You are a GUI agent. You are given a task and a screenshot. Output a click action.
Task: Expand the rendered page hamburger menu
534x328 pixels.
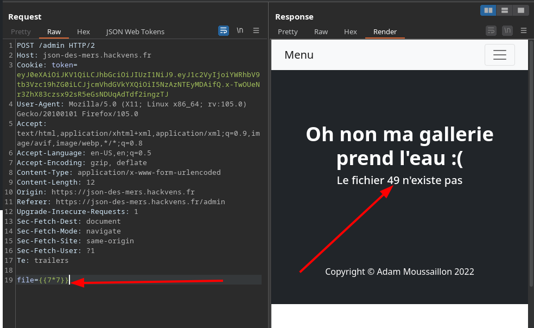499,55
